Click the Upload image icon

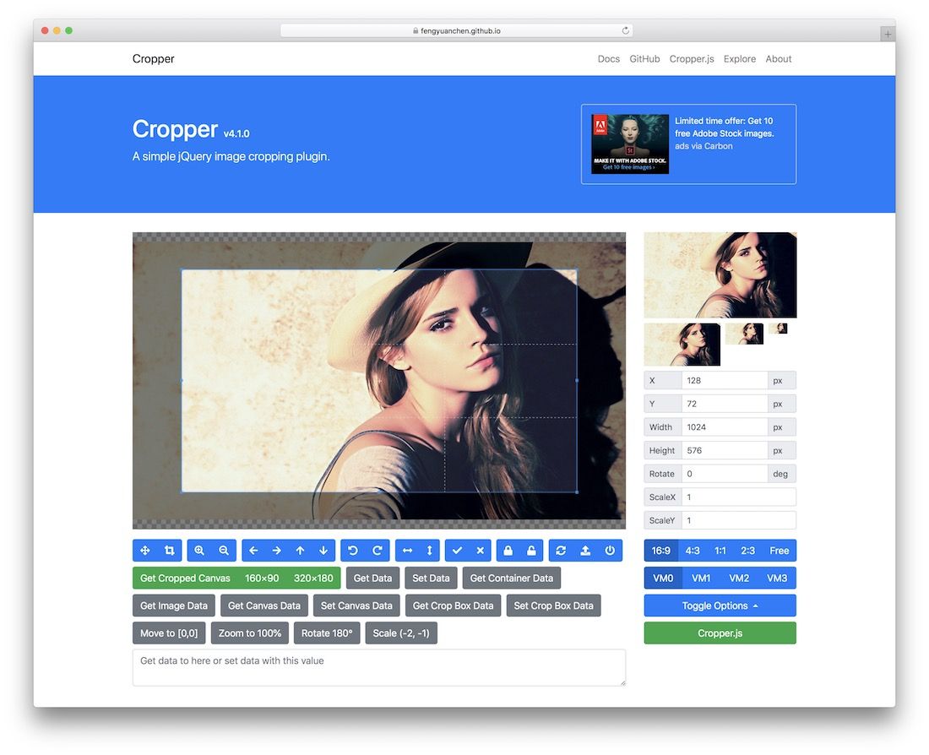[x=585, y=551]
